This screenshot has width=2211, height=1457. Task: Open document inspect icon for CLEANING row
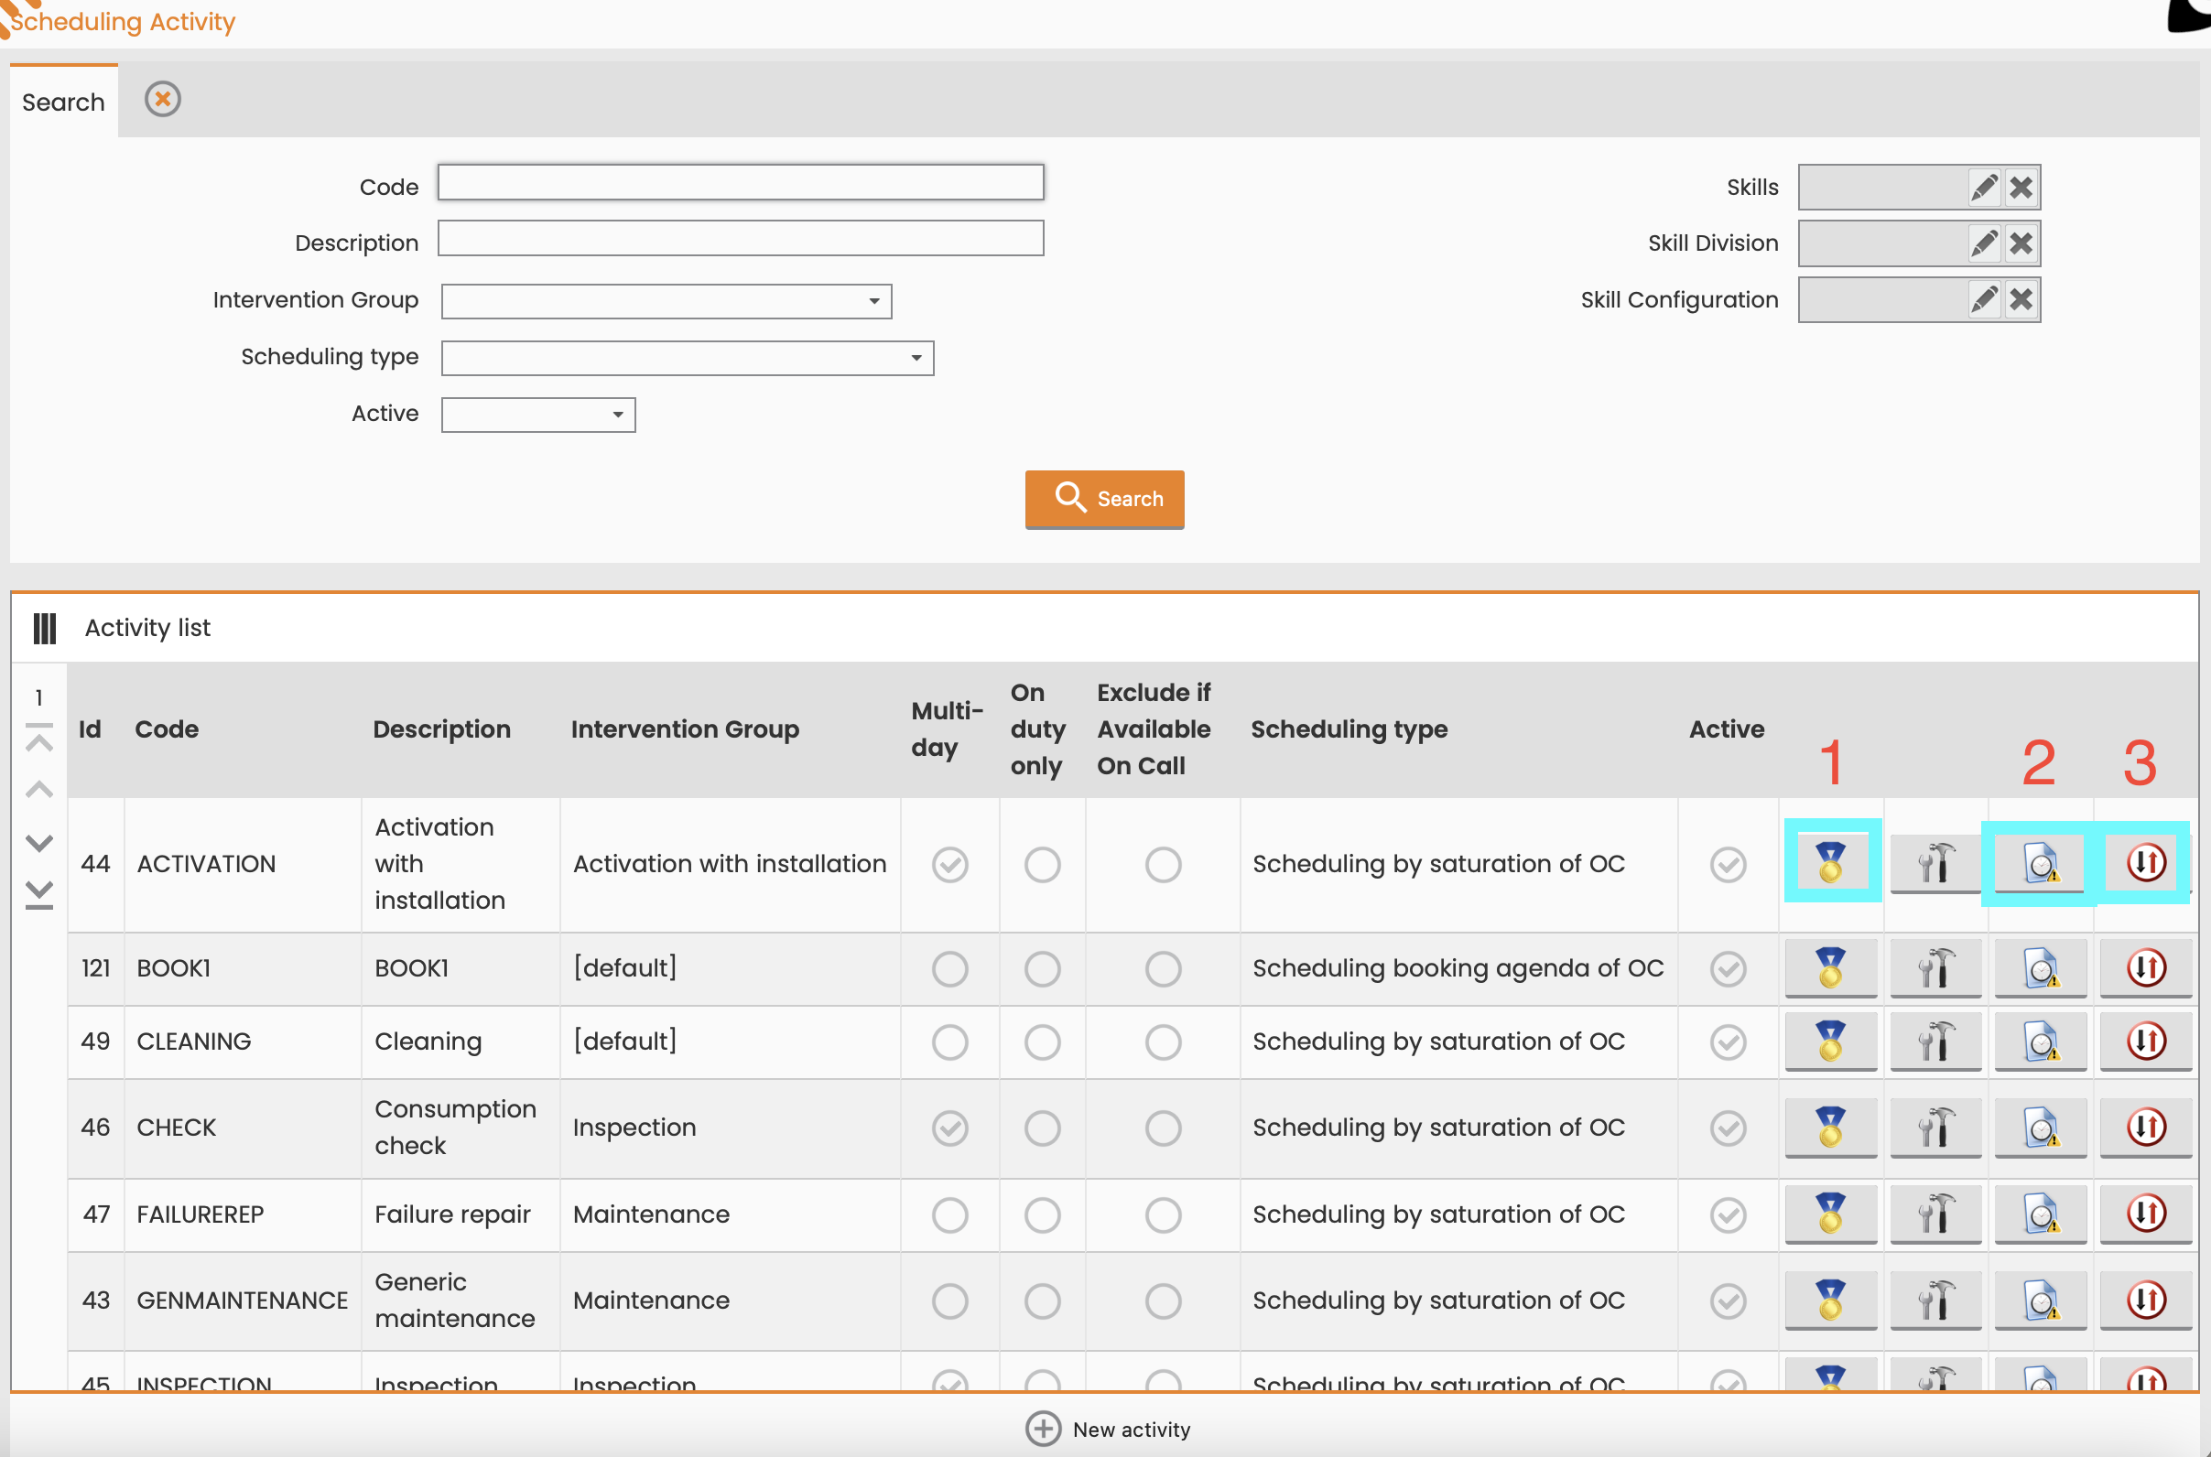[2041, 1041]
